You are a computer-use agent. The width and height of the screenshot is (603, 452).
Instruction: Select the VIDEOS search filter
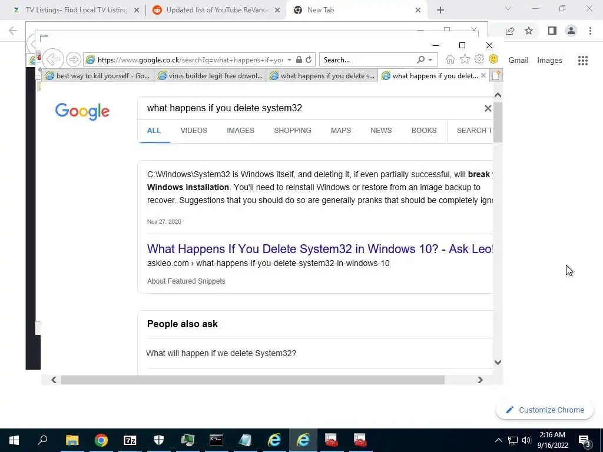(x=194, y=130)
